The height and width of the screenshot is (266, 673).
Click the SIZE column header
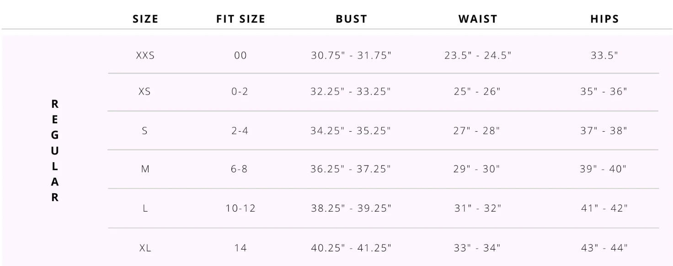pos(145,19)
